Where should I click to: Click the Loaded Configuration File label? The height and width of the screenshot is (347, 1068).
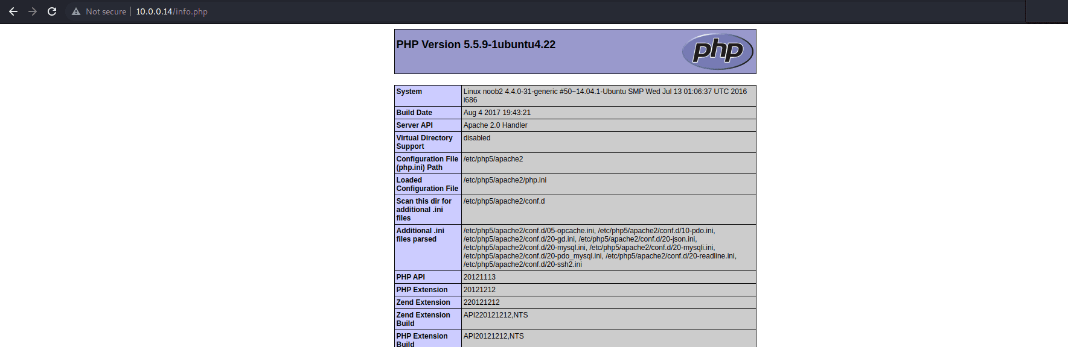click(x=427, y=184)
